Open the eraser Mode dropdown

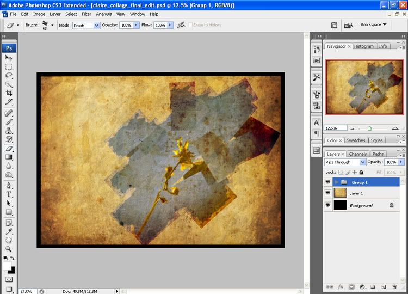coord(96,25)
